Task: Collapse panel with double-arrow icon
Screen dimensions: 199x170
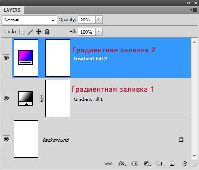Action: pos(189,3)
